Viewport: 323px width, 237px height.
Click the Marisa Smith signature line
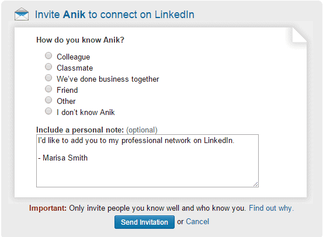pyautogui.click(x=63, y=158)
